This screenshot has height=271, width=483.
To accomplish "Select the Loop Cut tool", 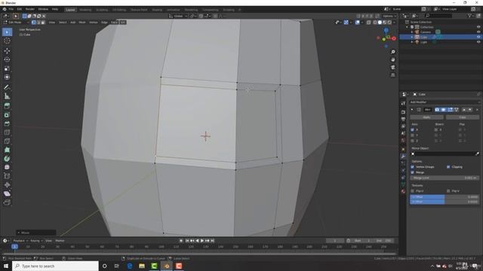I will (x=7, y=132).
